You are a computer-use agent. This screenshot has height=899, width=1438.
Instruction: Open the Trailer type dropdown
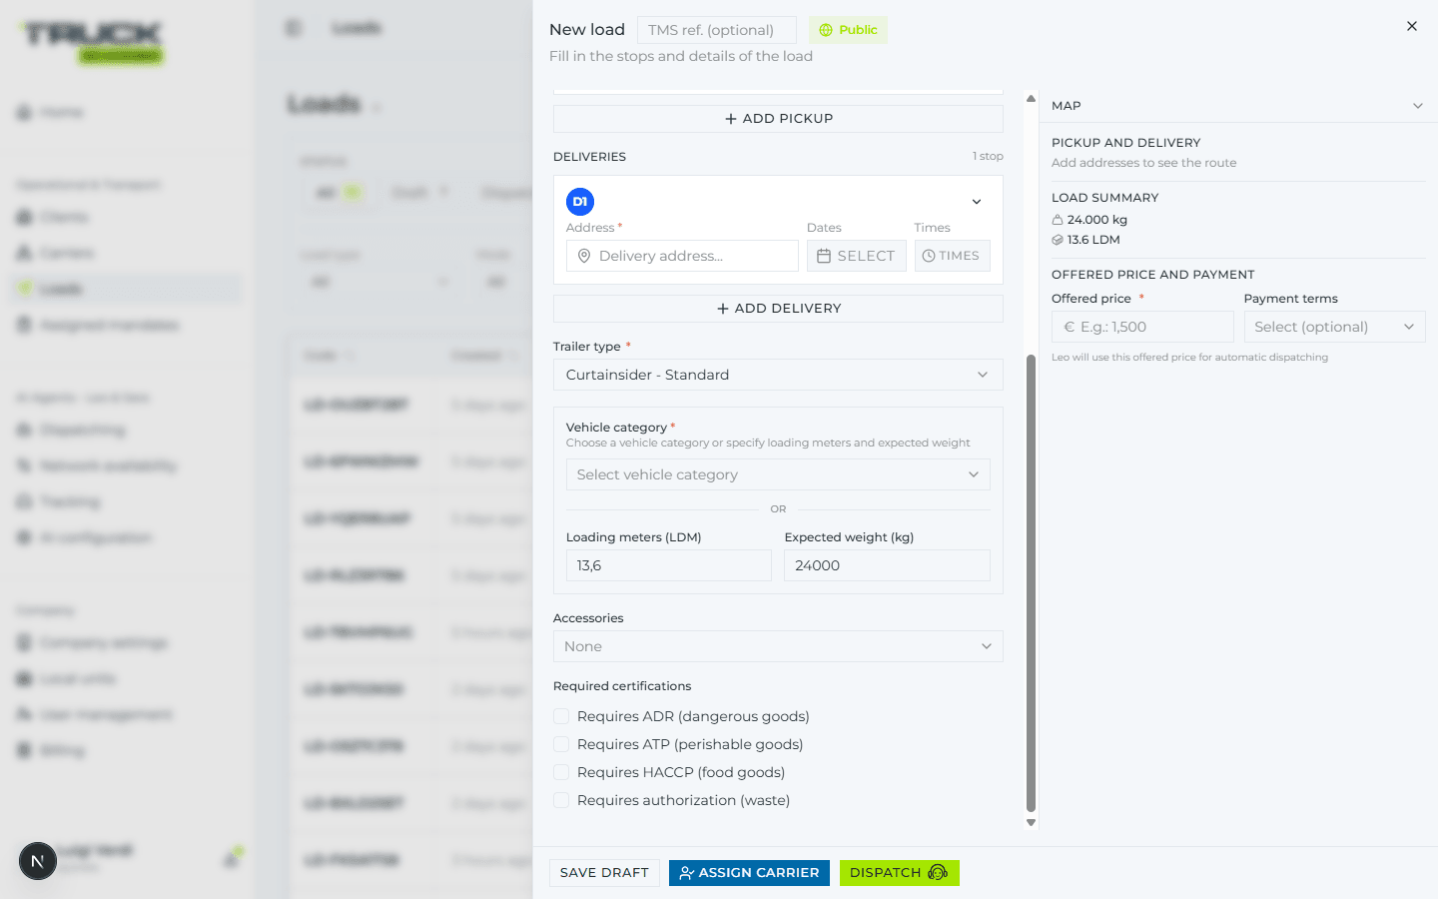pyautogui.click(x=778, y=375)
